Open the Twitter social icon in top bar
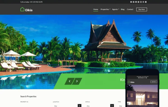 click(134, 2)
